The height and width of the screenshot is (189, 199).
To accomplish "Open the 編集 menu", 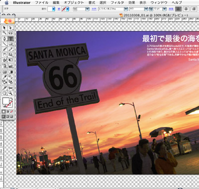I will click(x=56, y=2).
